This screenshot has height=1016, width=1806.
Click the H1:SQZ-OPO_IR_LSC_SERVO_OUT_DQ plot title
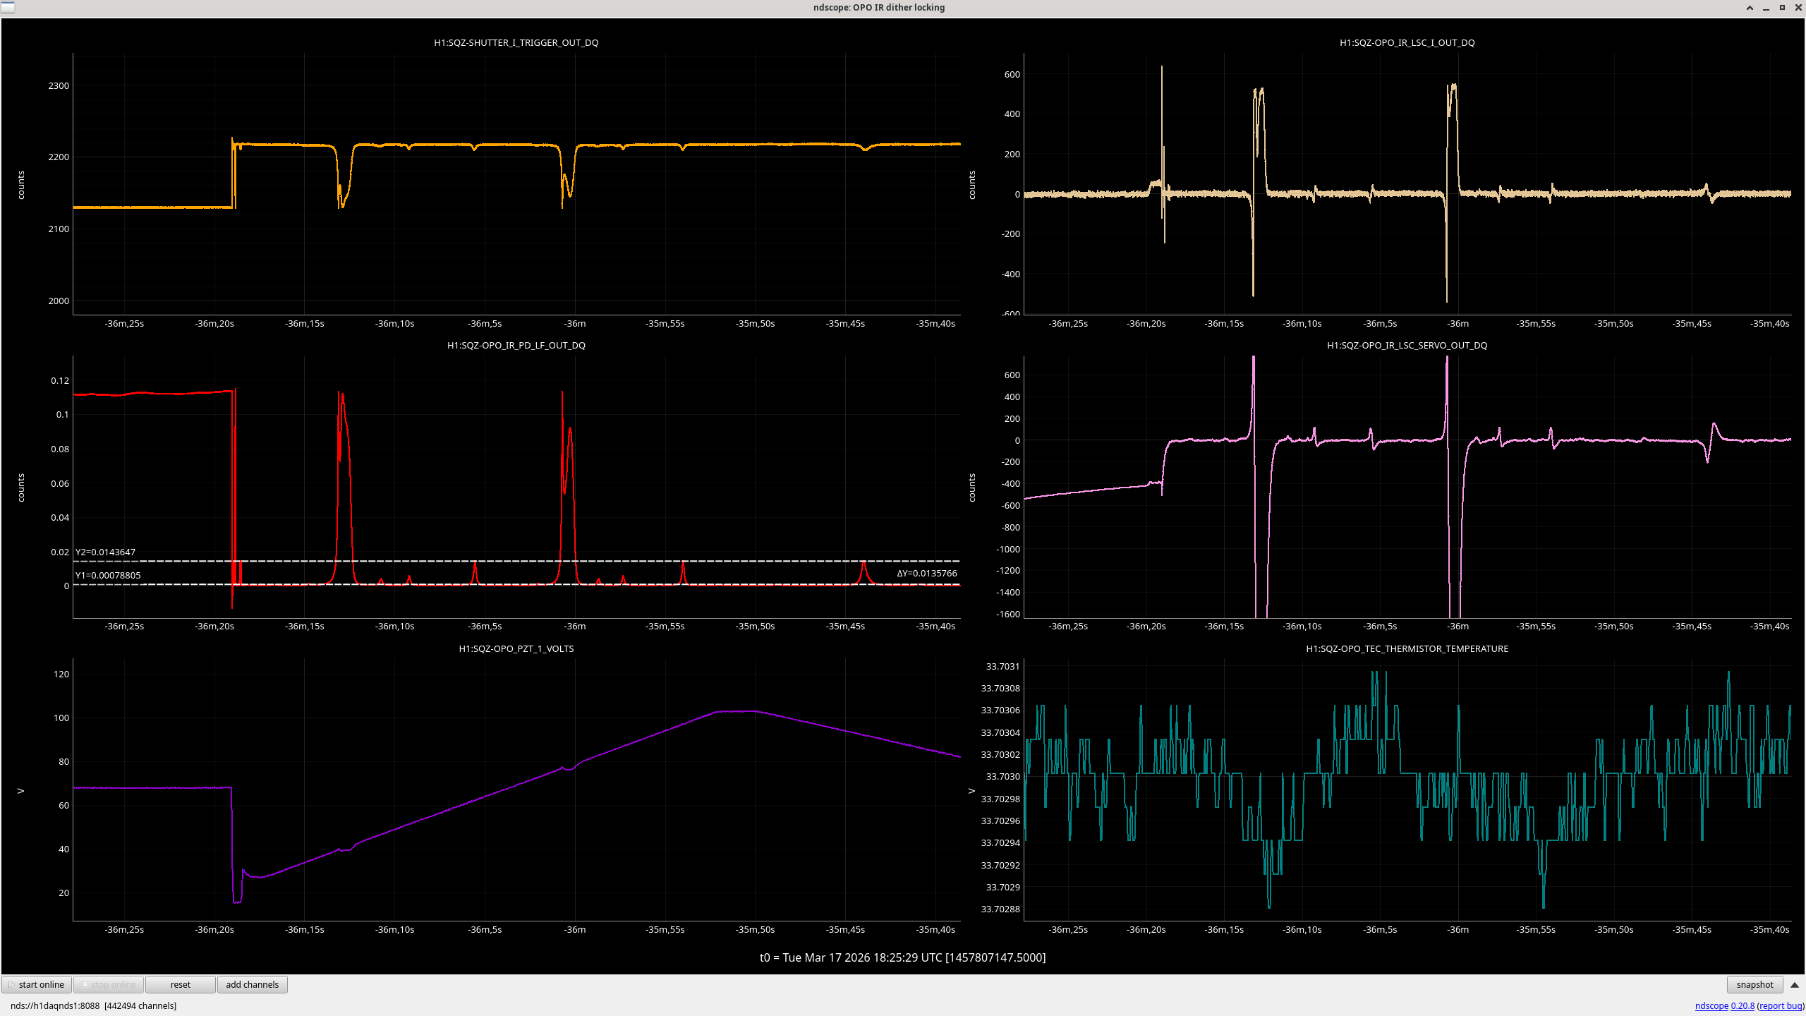pyautogui.click(x=1407, y=345)
